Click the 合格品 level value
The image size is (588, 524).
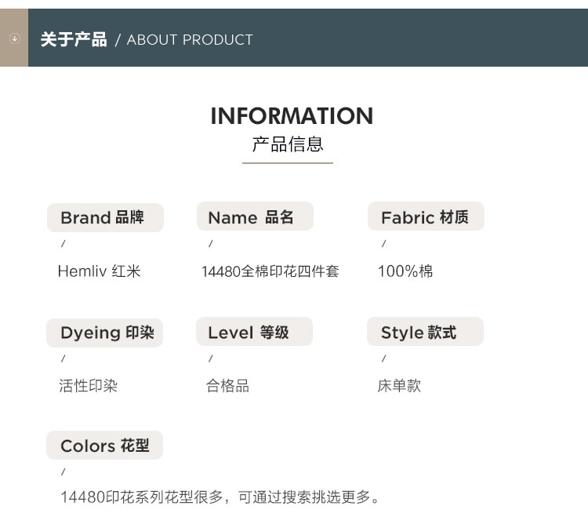pos(227,386)
